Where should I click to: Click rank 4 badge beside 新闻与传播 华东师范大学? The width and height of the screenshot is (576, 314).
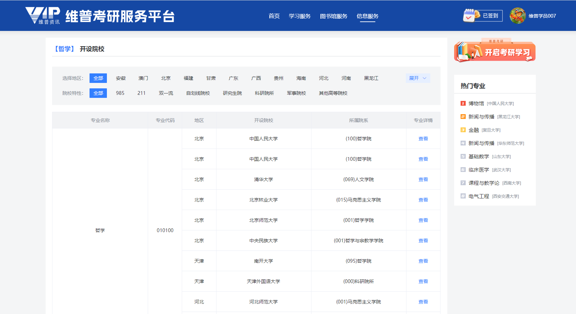(x=463, y=143)
